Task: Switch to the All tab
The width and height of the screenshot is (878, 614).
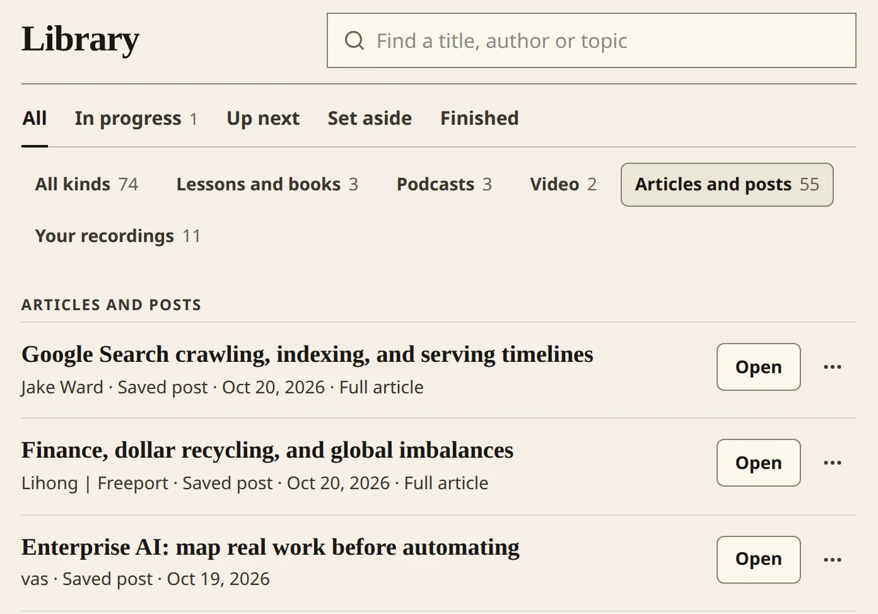Action: [35, 119]
